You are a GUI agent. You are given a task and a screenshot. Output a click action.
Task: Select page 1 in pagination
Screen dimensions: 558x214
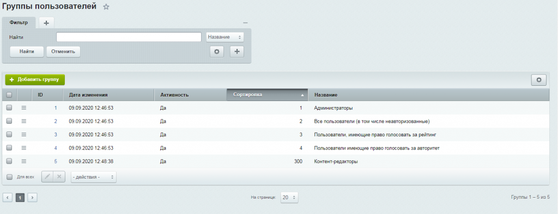click(x=20, y=197)
